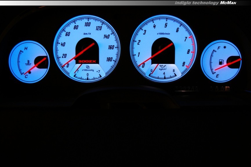Click the 100 mark on the speedometer
Image resolution: width=251 pixels, height=167 pixels.
pyautogui.click(x=88, y=24)
